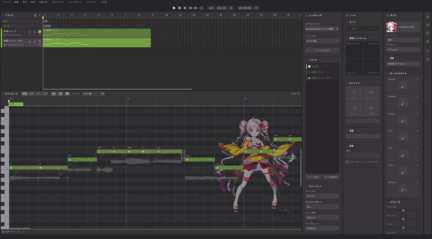Image resolution: width=432 pixels, height=239 pixels.
Task: Open the プロジェクト menu
Action: (58, 2)
